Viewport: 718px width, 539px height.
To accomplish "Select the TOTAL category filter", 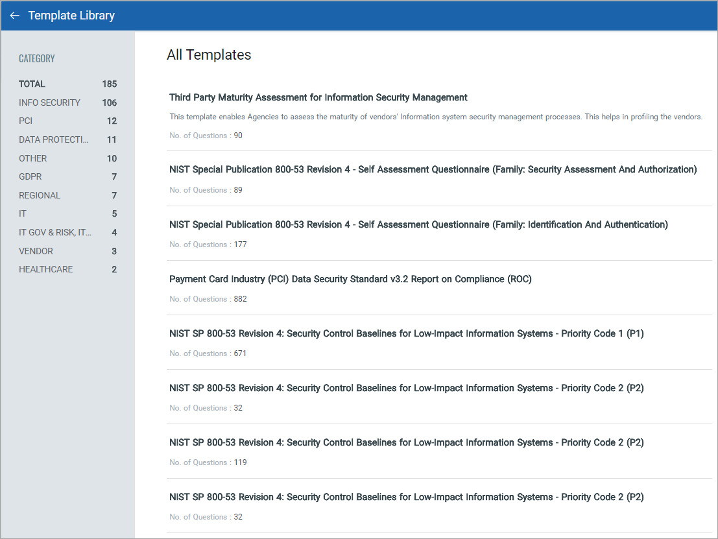I will pyautogui.click(x=32, y=84).
